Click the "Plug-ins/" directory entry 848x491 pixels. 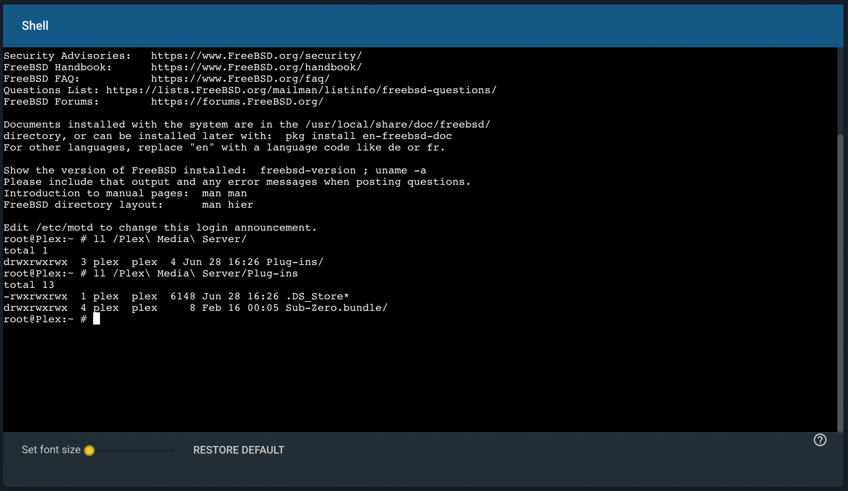click(x=295, y=262)
